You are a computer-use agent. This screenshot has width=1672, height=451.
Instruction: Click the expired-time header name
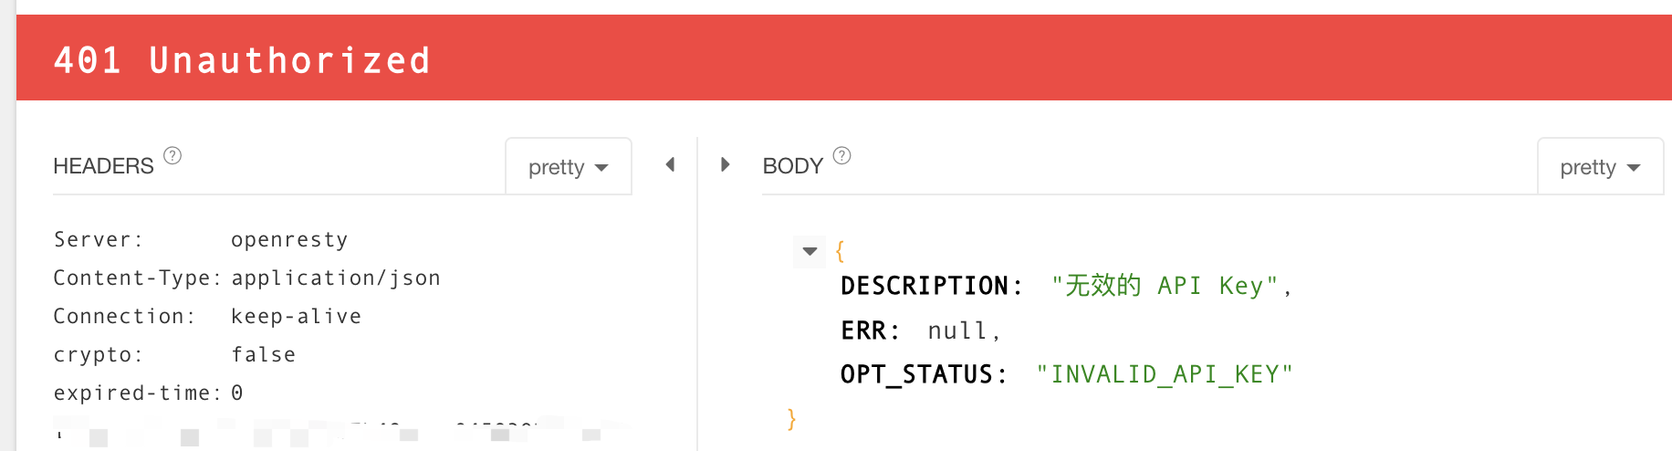(x=137, y=393)
